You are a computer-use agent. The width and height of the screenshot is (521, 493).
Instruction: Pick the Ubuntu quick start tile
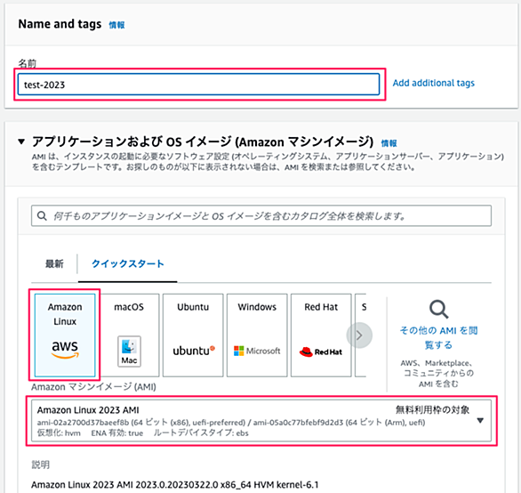pos(193,335)
